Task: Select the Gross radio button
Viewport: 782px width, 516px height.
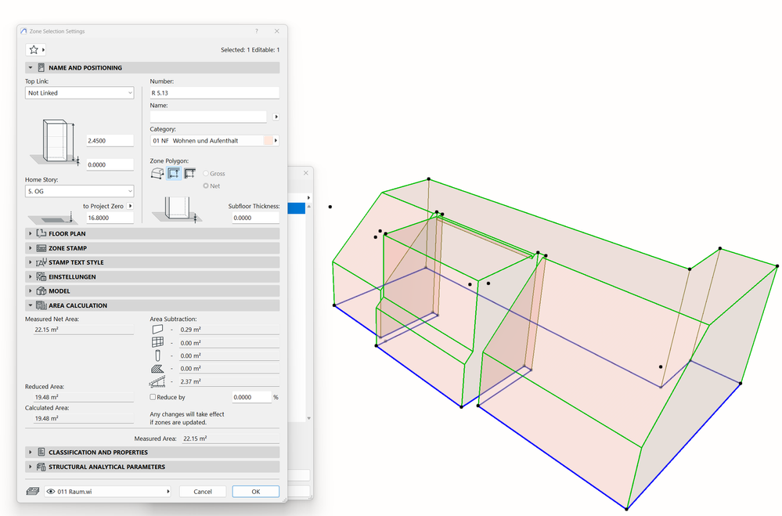Action: tap(205, 174)
